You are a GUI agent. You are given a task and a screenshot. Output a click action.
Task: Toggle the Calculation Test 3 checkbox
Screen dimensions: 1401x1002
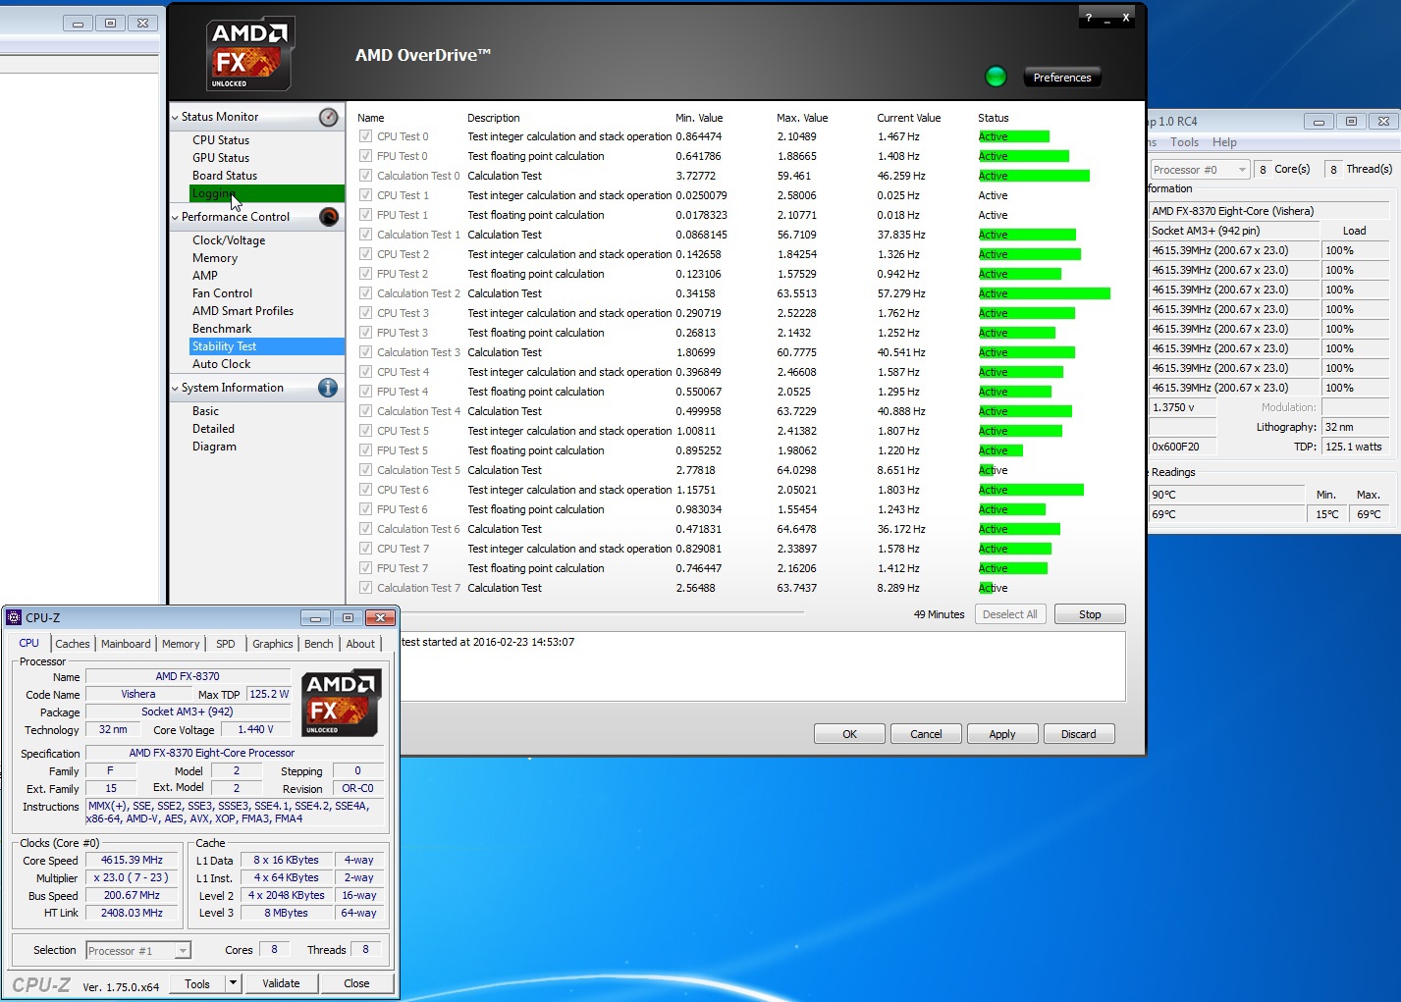point(365,352)
